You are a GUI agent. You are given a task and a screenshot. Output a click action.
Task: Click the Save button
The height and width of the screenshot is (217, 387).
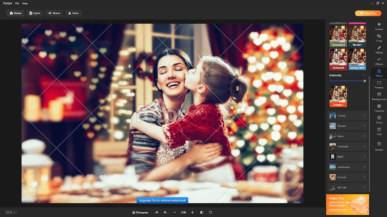coord(73,13)
